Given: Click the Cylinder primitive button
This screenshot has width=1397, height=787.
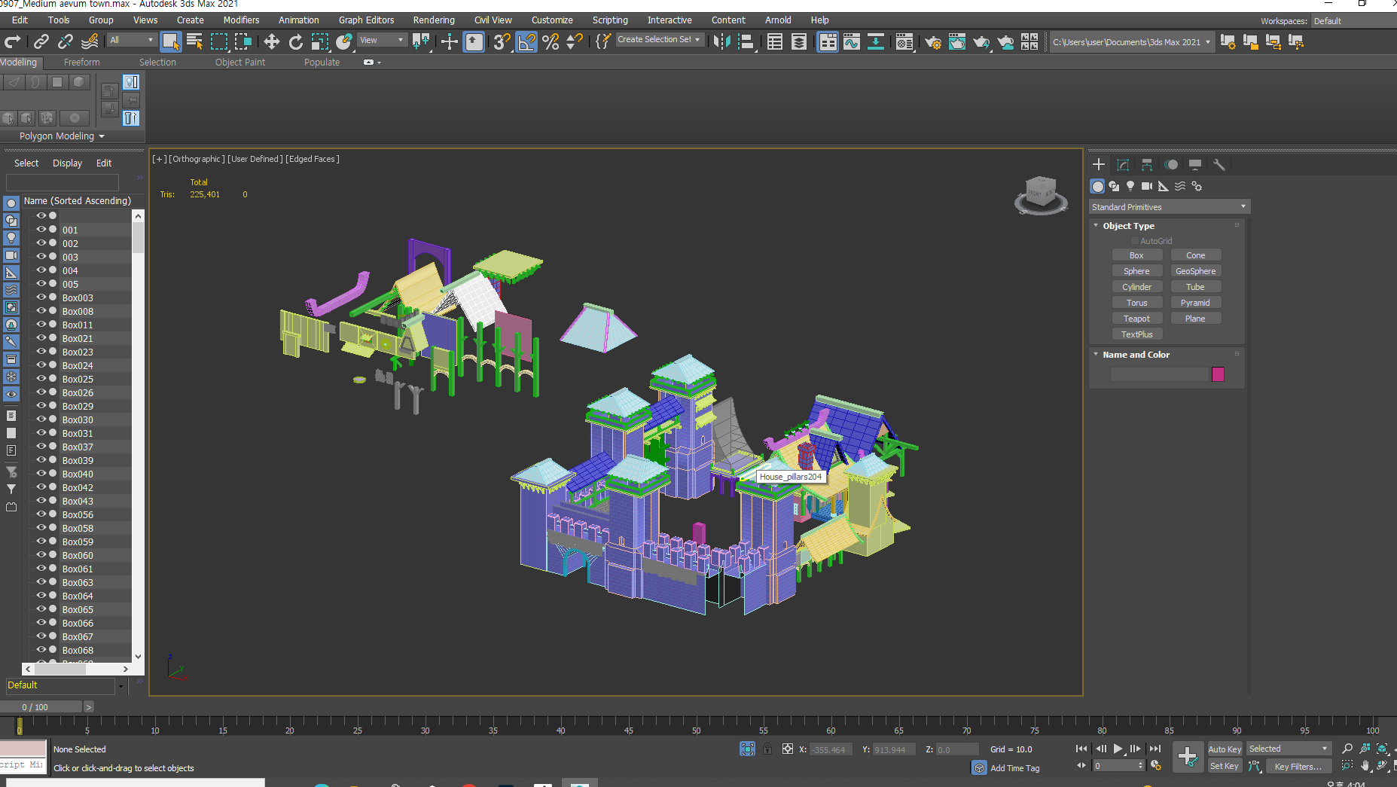Looking at the screenshot, I should pos(1136,287).
